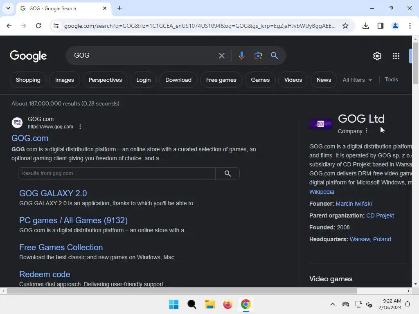Click the Results from gog.com search field
This screenshot has height=314, width=419.
coord(117,173)
